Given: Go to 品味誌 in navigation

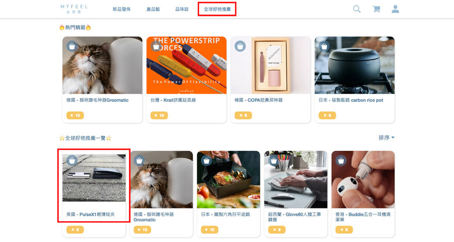Looking at the screenshot, I should coord(182,10).
